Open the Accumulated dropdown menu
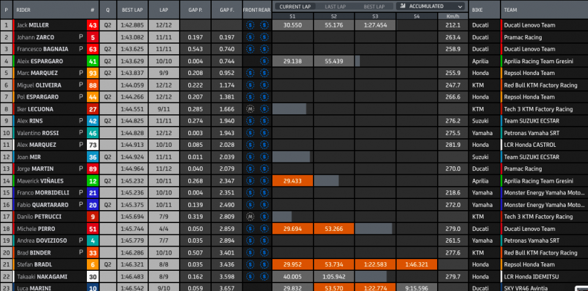 coord(432,6)
